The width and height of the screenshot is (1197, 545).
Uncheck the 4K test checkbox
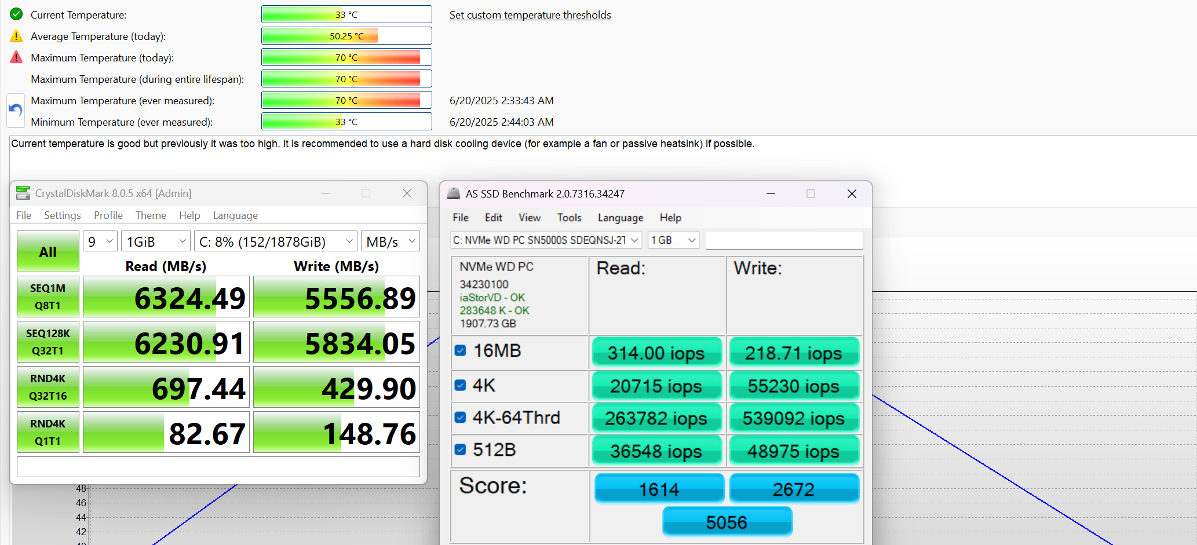pyautogui.click(x=460, y=385)
